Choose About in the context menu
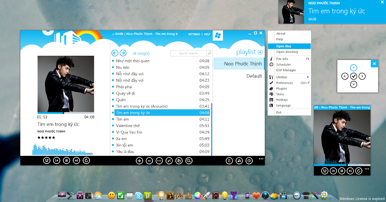The height and width of the screenshot is (202, 386). point(289,34)
